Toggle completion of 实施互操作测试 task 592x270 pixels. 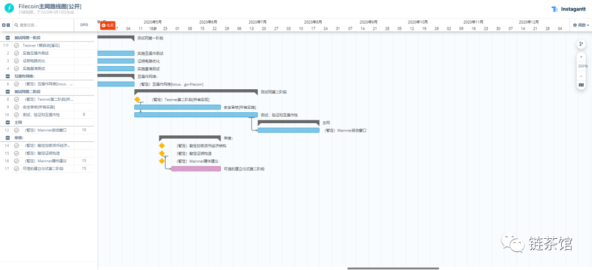[x=16, y=53]
